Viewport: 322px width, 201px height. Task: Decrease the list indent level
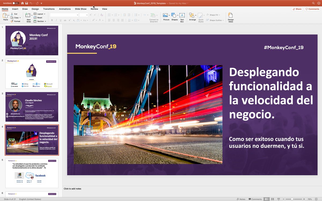[x=125, y=15]
